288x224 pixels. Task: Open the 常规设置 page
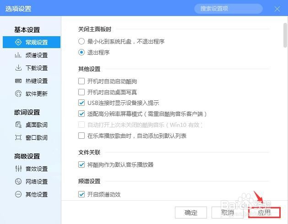32,42
